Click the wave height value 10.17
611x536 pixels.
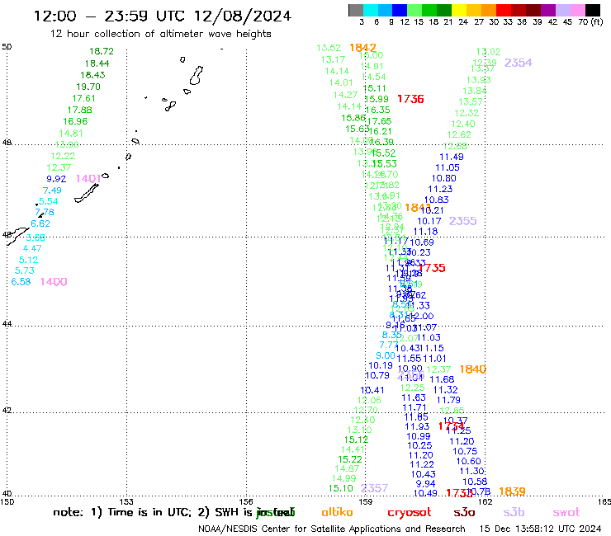click(x=429, y=221)
